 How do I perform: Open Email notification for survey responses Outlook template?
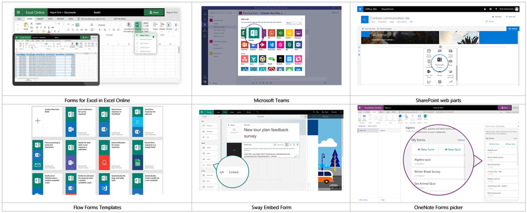point(80,122)
